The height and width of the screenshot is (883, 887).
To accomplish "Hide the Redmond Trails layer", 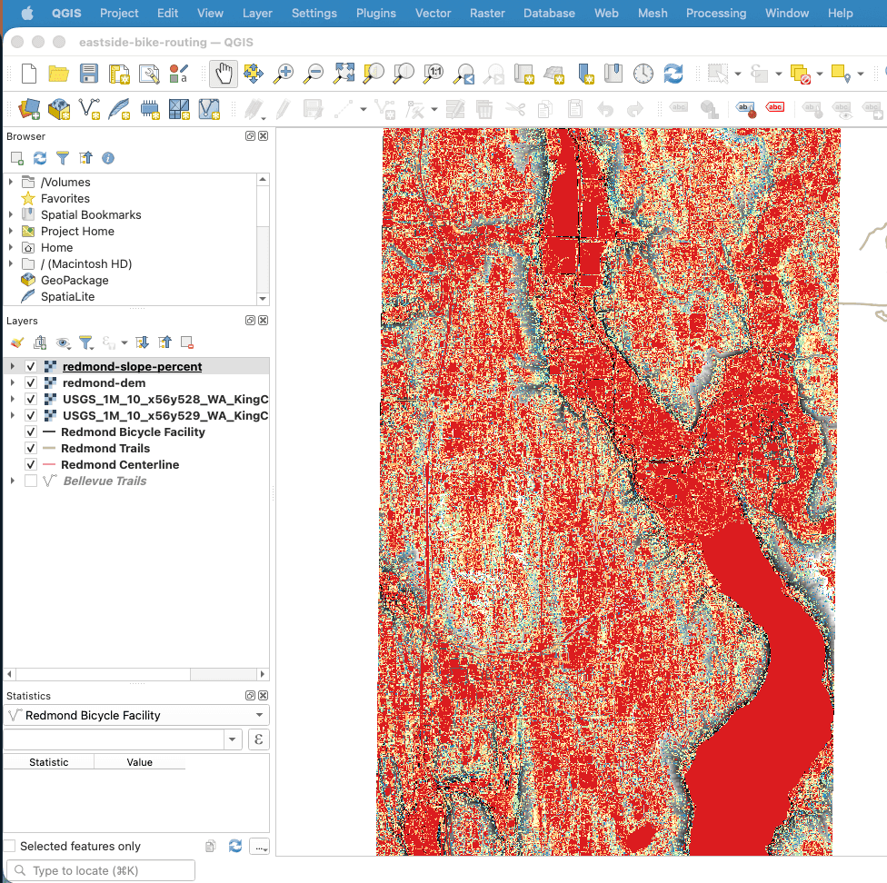I will [x=31, y=448].
